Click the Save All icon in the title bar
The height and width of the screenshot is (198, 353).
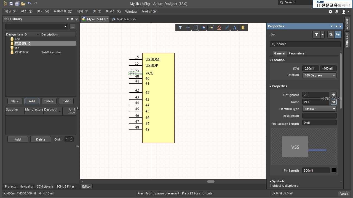[17, 4]
